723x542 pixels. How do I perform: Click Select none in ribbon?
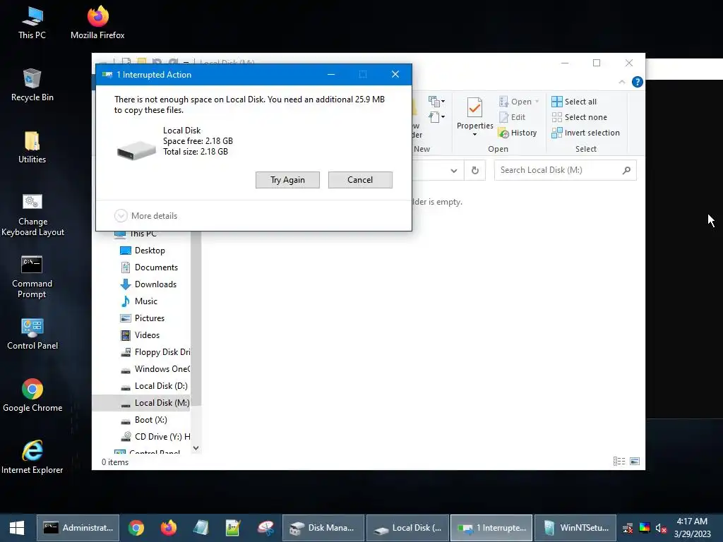pyautogui.click(x=579, y=117)
